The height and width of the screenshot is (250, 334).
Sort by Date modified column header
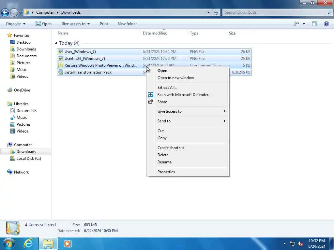pyautogui.click(x=164, y=33)
